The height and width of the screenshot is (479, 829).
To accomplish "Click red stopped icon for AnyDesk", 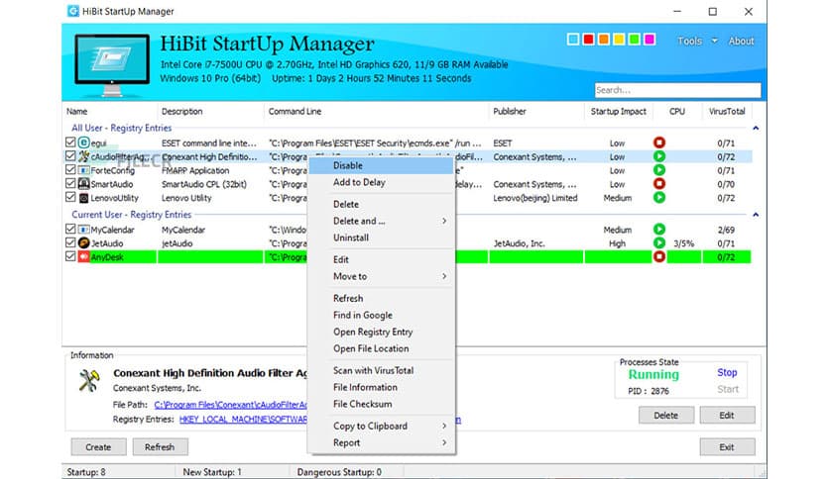I will (658, 257).
